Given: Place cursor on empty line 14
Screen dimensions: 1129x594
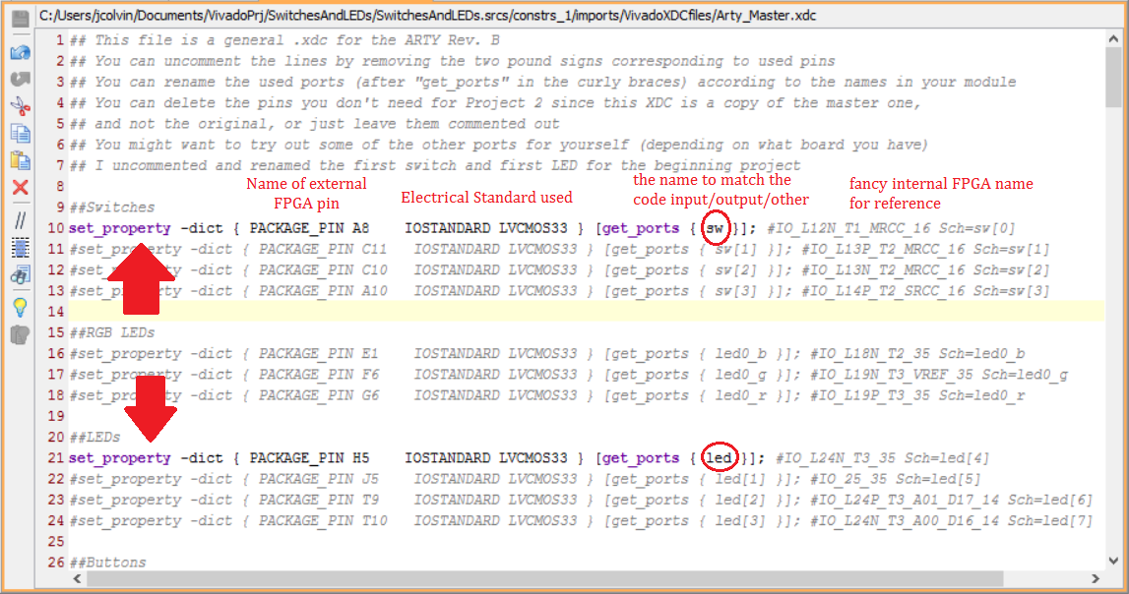Looking at the screenshot, I should [x=586, y=312].
